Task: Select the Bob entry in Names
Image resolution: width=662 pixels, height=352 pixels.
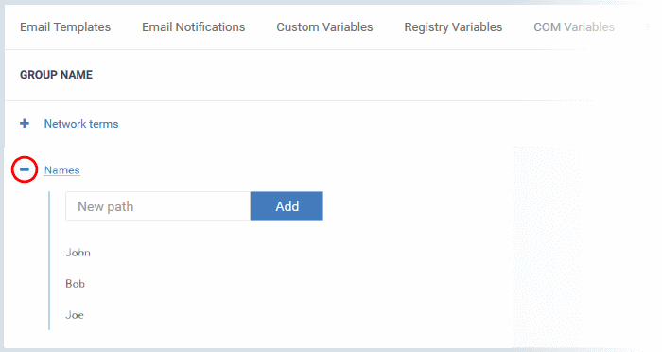Action: coord(75,284)
